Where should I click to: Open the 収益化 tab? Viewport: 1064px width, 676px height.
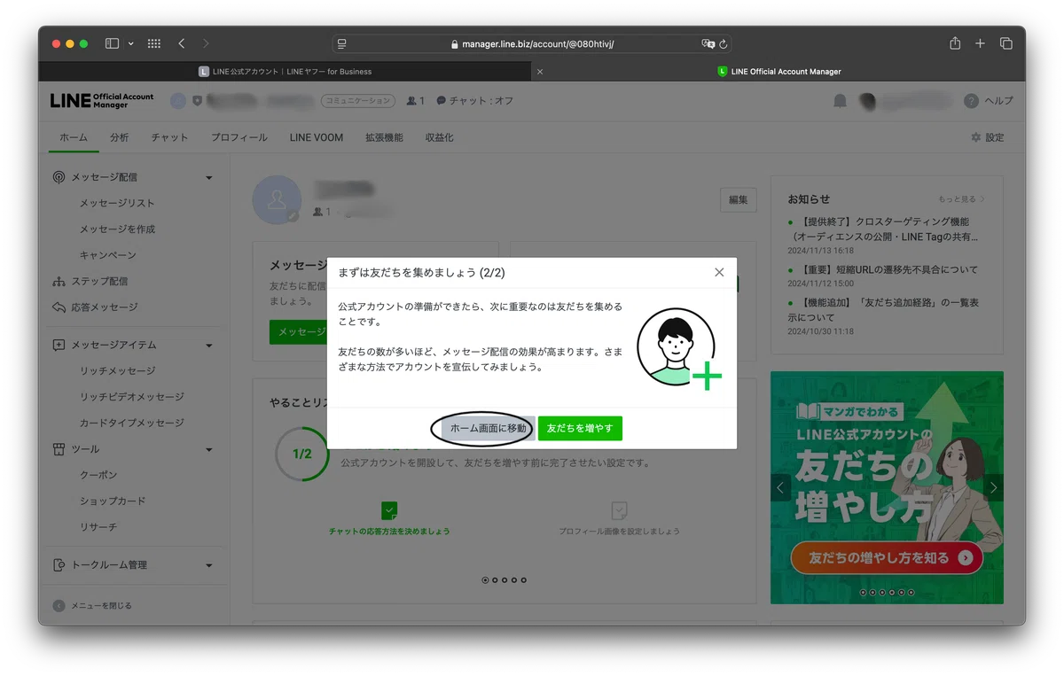click(439, 137)
